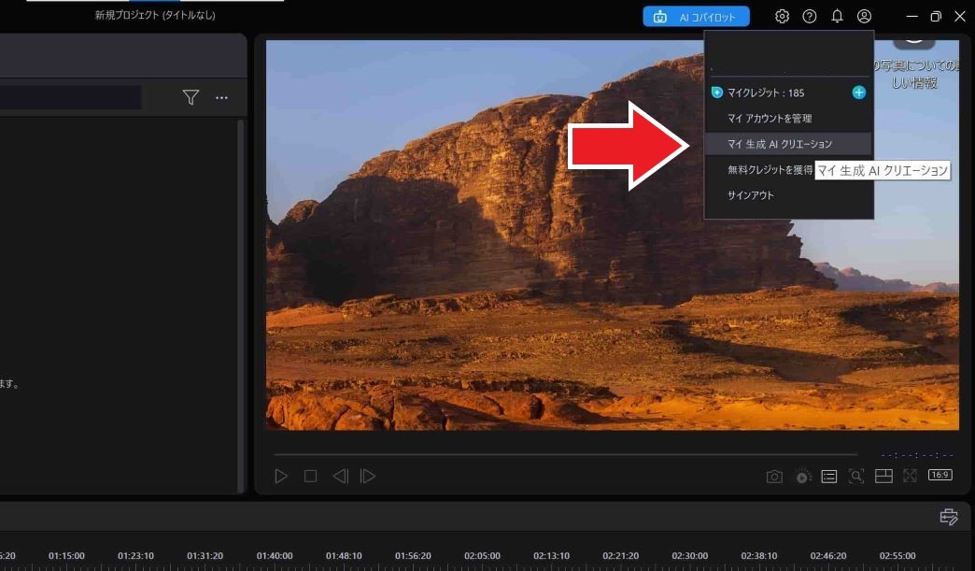This screenshot has height=571, width=975.
Task: Open notifications bell
Action: (837, 17)
